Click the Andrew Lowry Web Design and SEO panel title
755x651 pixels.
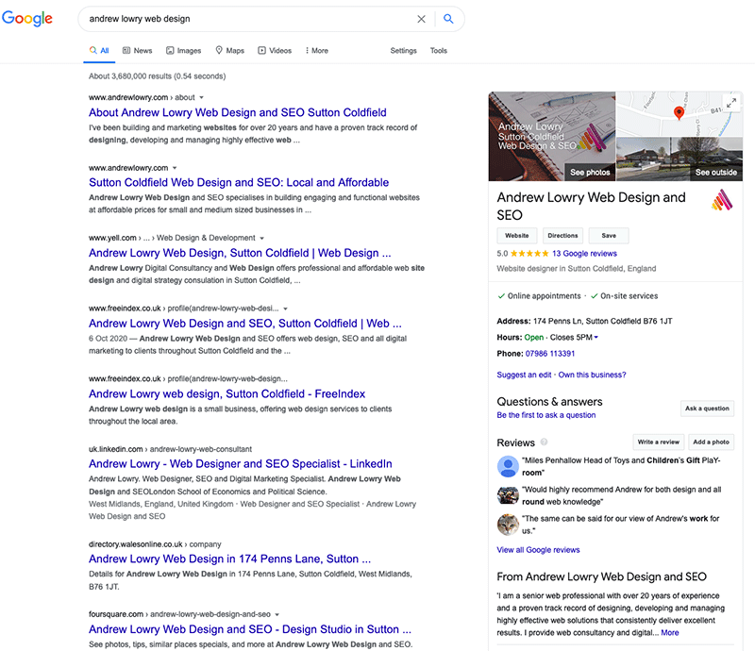point(592,206)
